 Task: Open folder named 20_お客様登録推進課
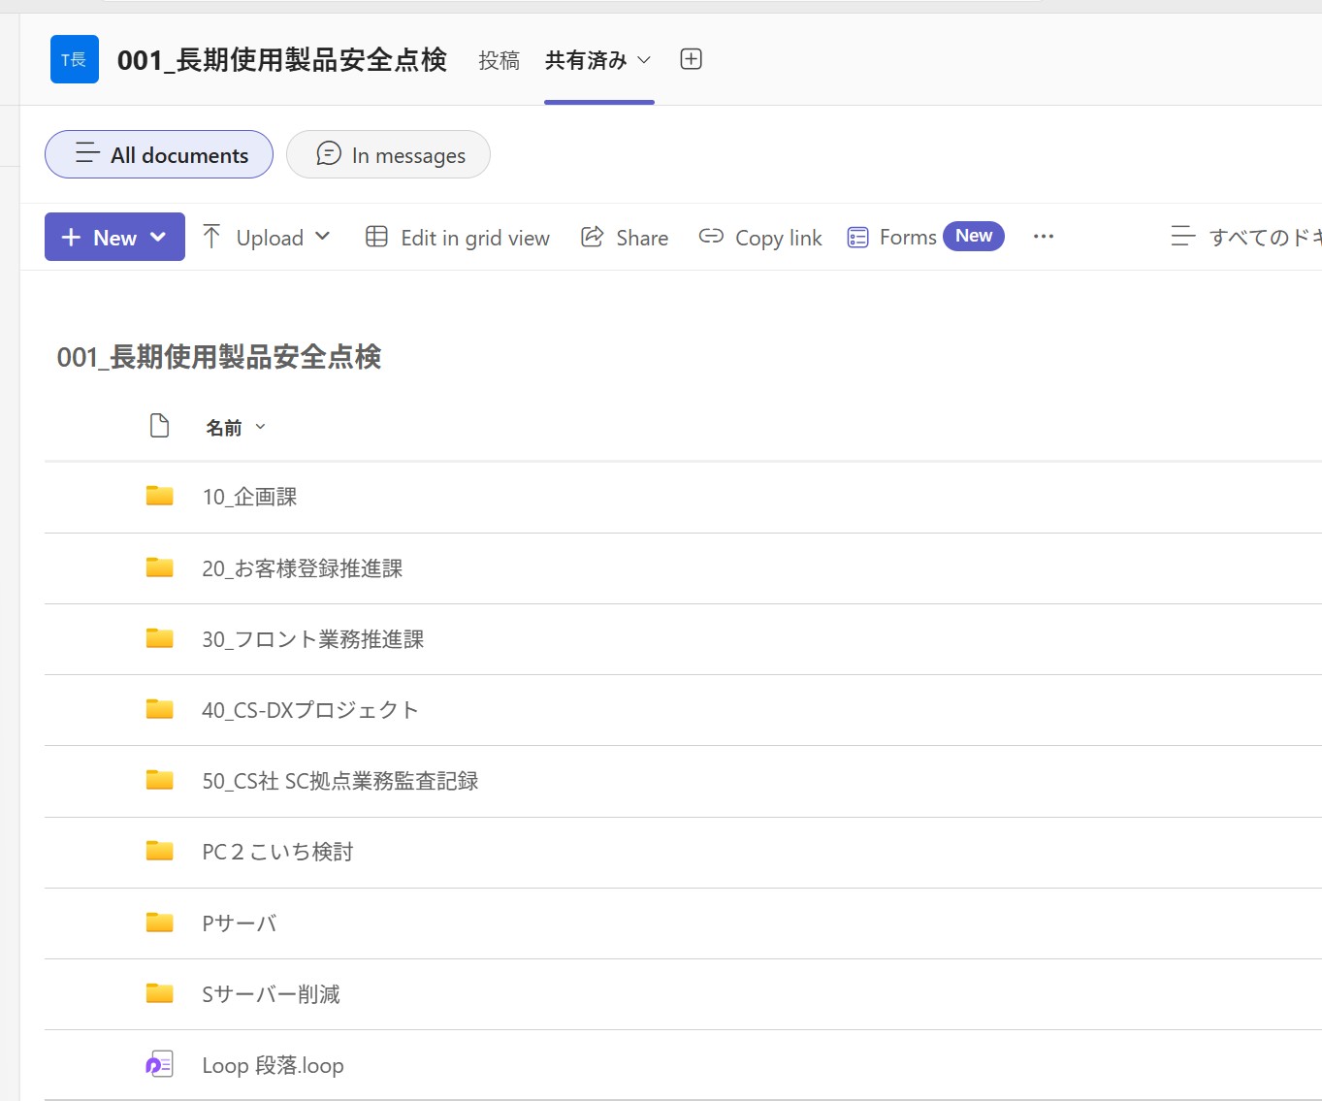tap(302, 568)
